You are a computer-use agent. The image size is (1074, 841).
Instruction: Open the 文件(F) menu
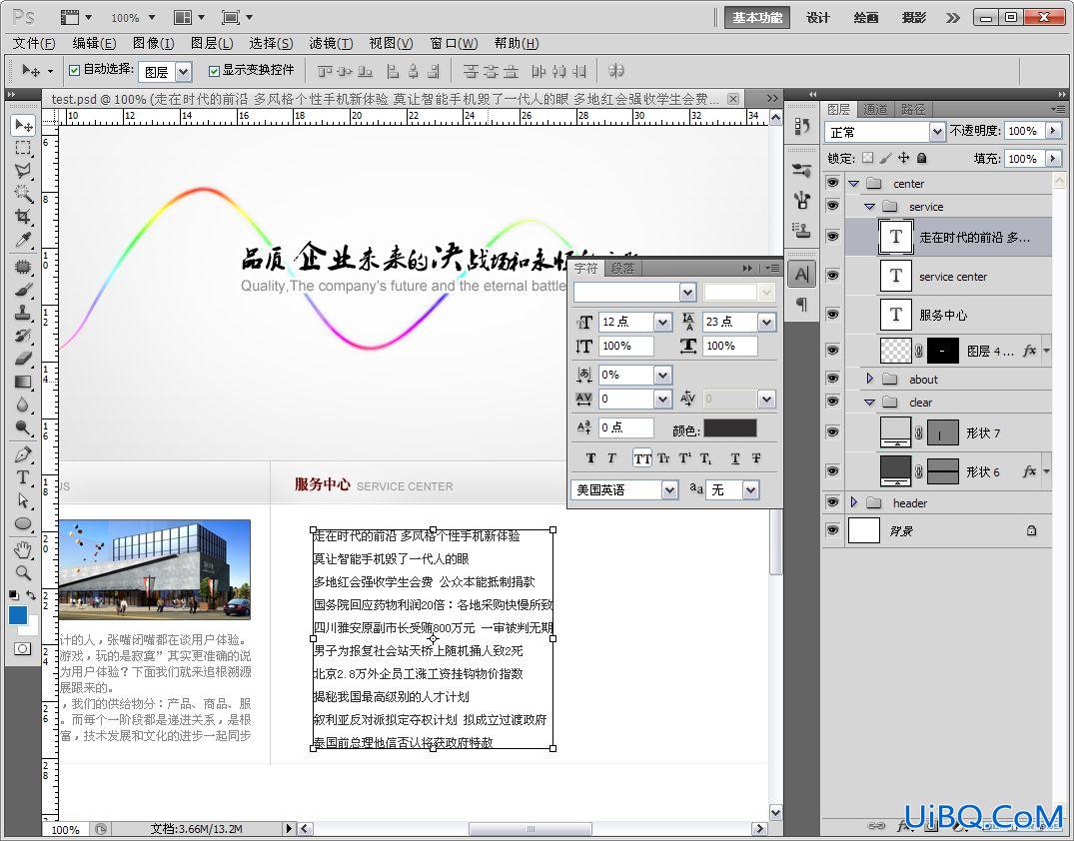tap(34, 43)
